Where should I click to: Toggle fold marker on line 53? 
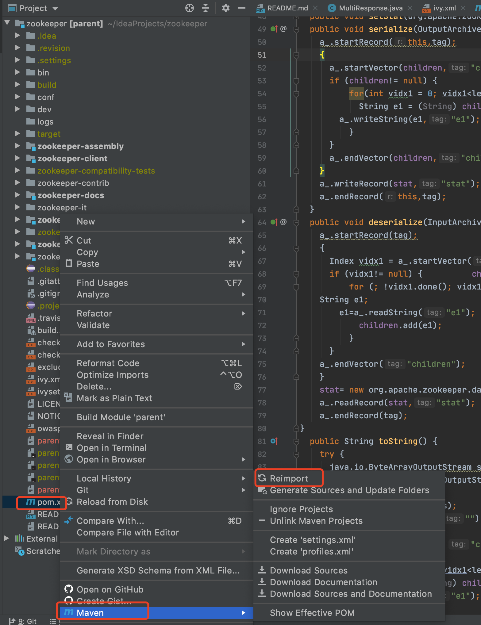[296, 81]
